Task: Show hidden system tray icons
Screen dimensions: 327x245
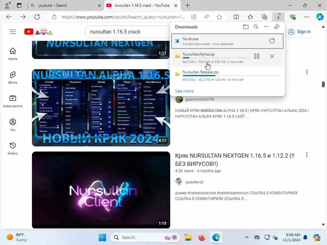Action: [x=247, y=237]
